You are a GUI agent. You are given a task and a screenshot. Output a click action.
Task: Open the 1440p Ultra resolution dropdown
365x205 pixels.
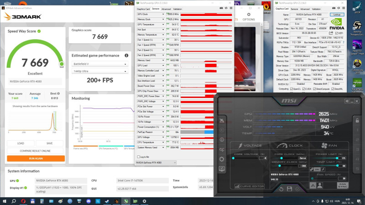point(100,71)
